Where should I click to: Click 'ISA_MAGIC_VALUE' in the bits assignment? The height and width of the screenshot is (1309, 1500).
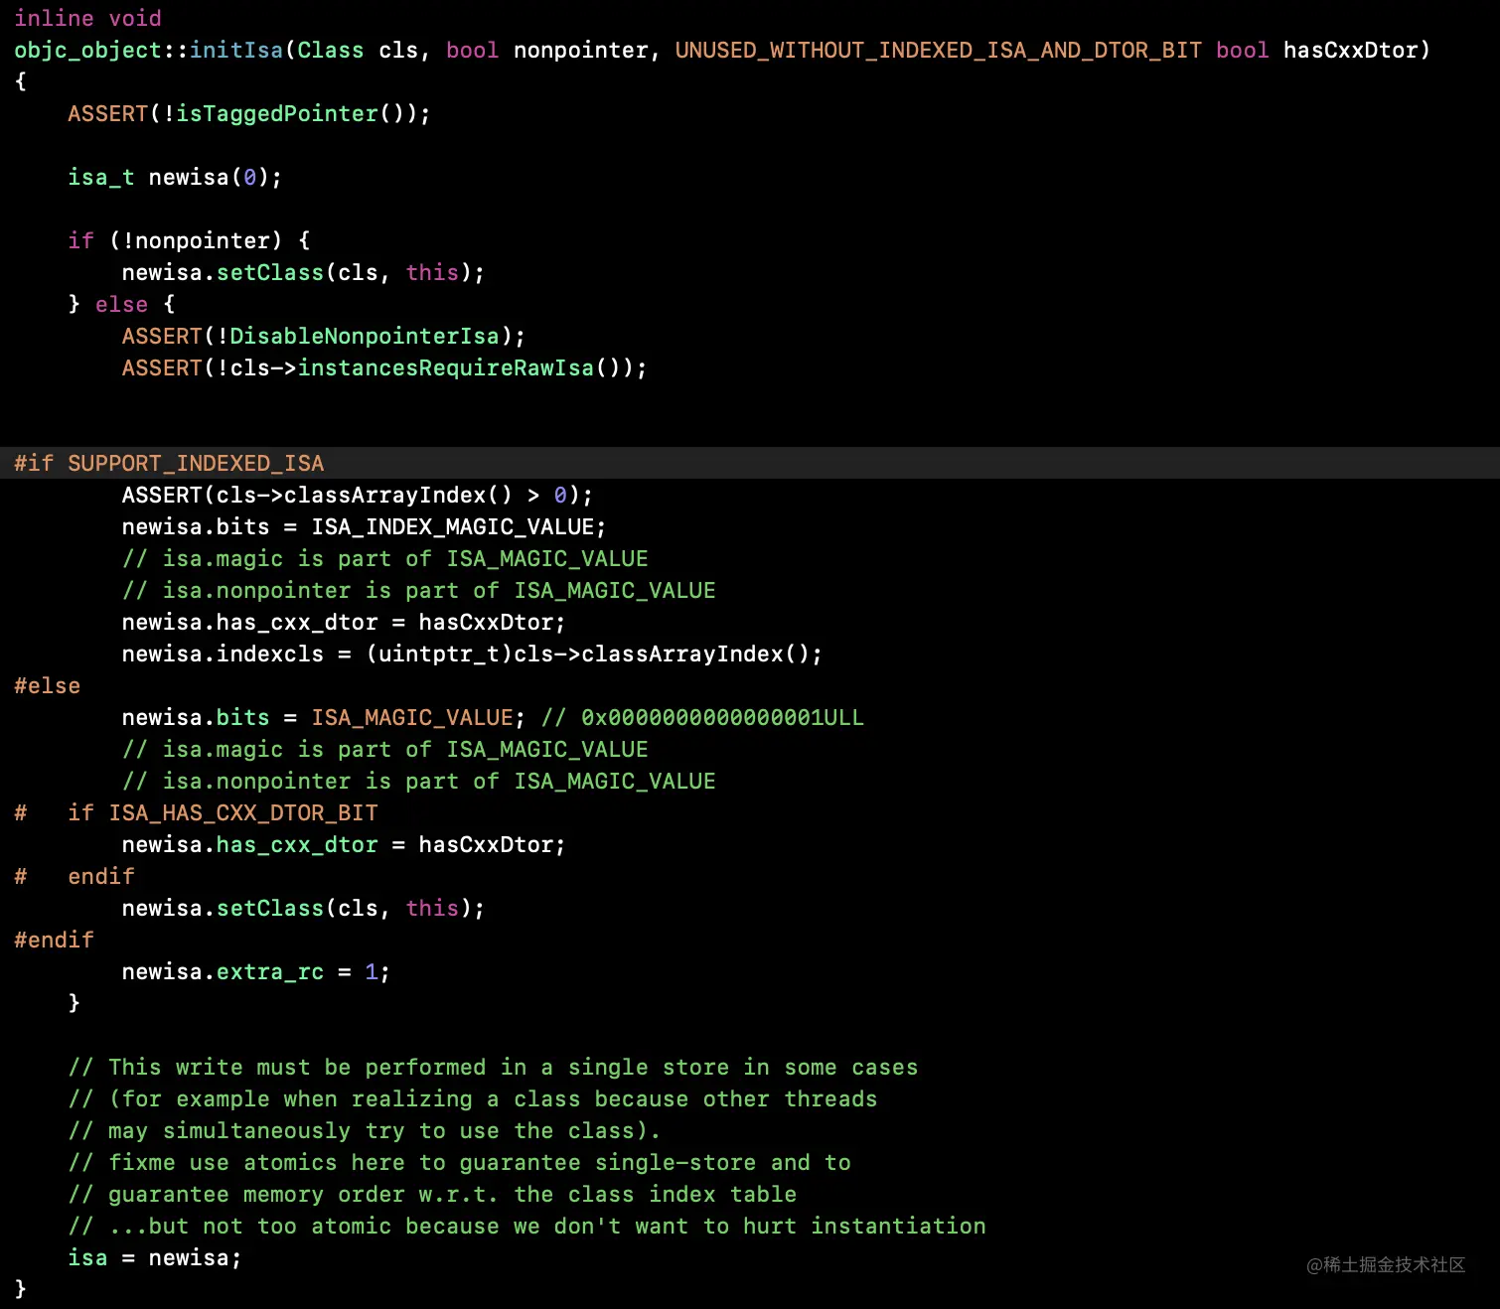point(412,718)
